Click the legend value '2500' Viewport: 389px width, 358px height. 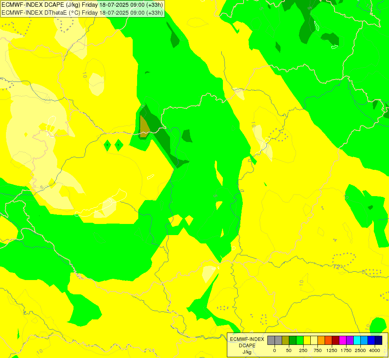pyautogui.click(x=360, y=350)
